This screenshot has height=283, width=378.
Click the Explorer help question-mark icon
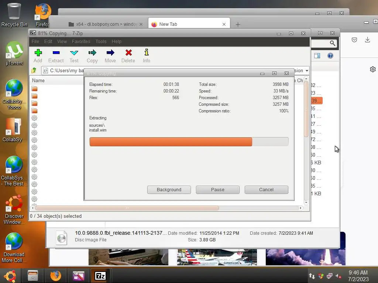click(330, 56)
